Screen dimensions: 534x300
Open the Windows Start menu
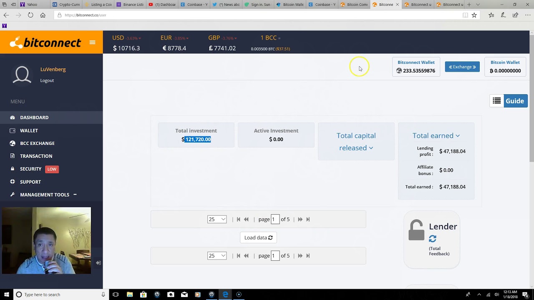point(6,295)
